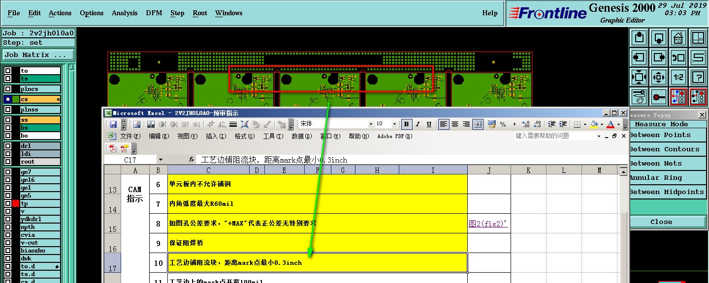Screen dimensions: 709x283
Task: Toggle the checkbox for layer biaozhu
Action: click(x=7, y=251)
